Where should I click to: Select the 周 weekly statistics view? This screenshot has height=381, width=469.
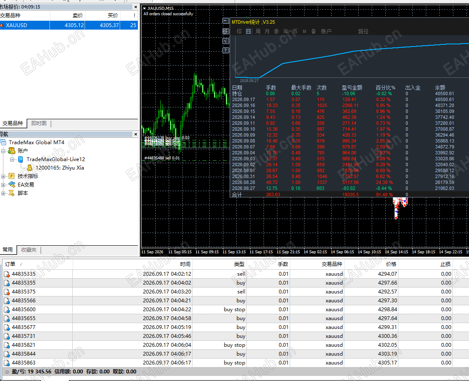(x=258, y=31)
